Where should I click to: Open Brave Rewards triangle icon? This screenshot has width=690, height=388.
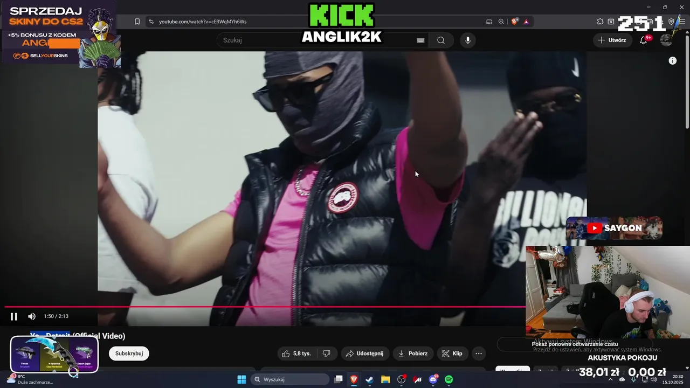click(x=526, y=22)
